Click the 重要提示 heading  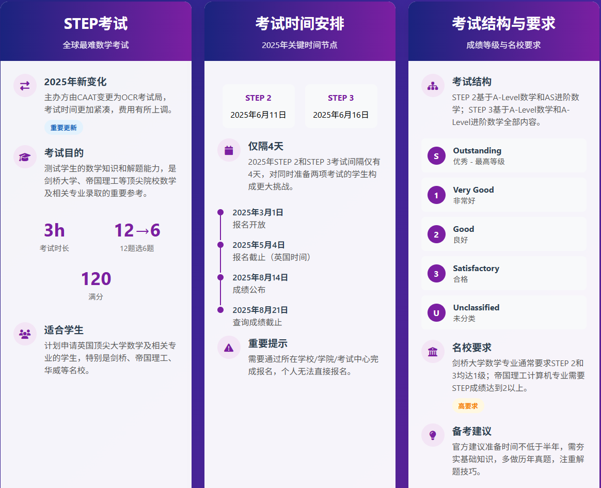268,343
